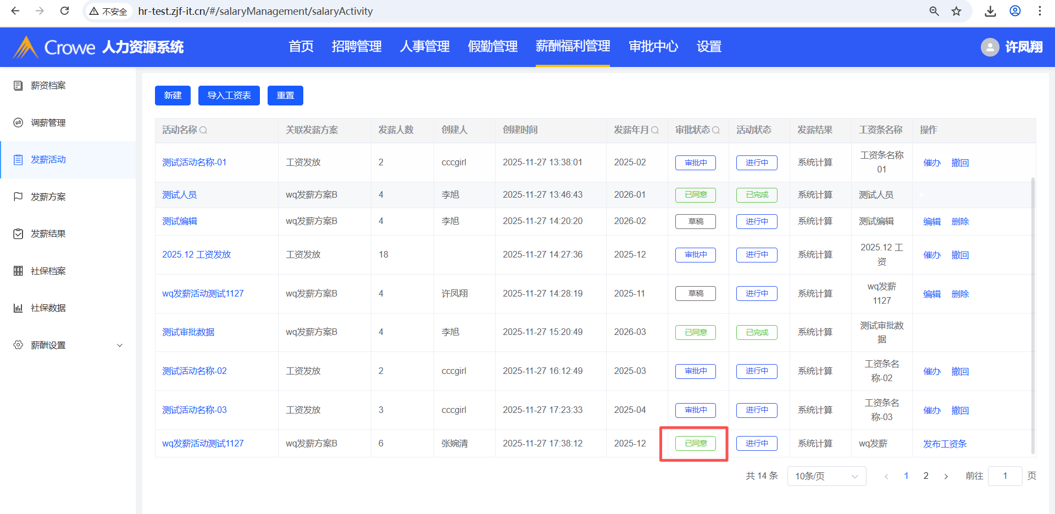The height and width of the screenshot is (514, 1055).
Task: Open the browser zoom magnifier icon
Action: pyautogui.click(x=934, y=11)
